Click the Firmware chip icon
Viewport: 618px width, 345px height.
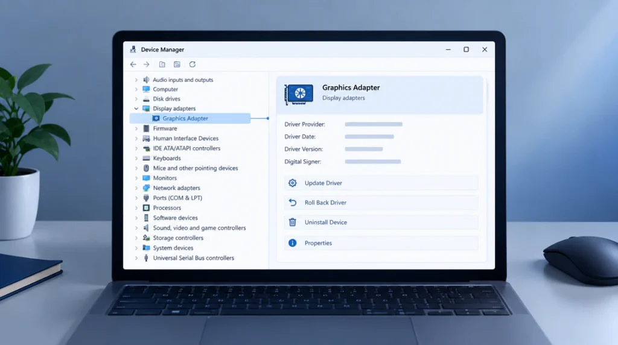pyautogui.click(x=146, y=128)
